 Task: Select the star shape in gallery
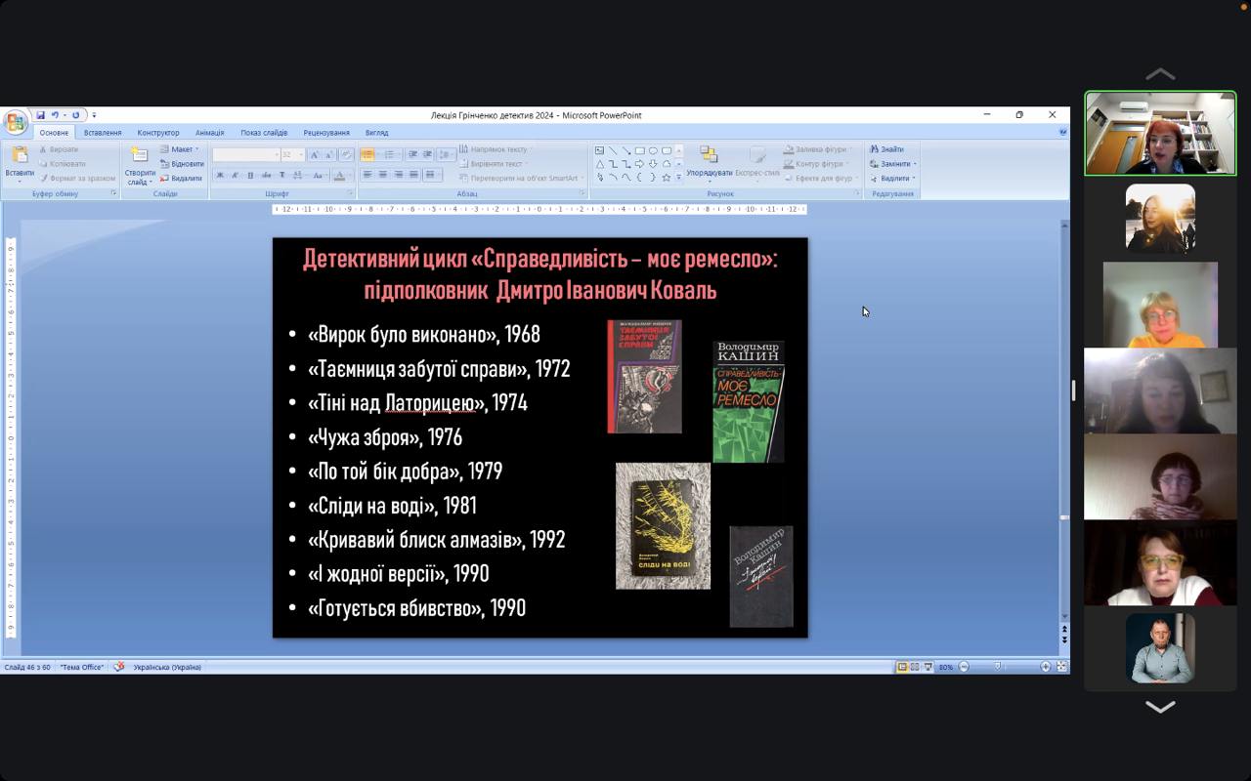coord(667,178)
